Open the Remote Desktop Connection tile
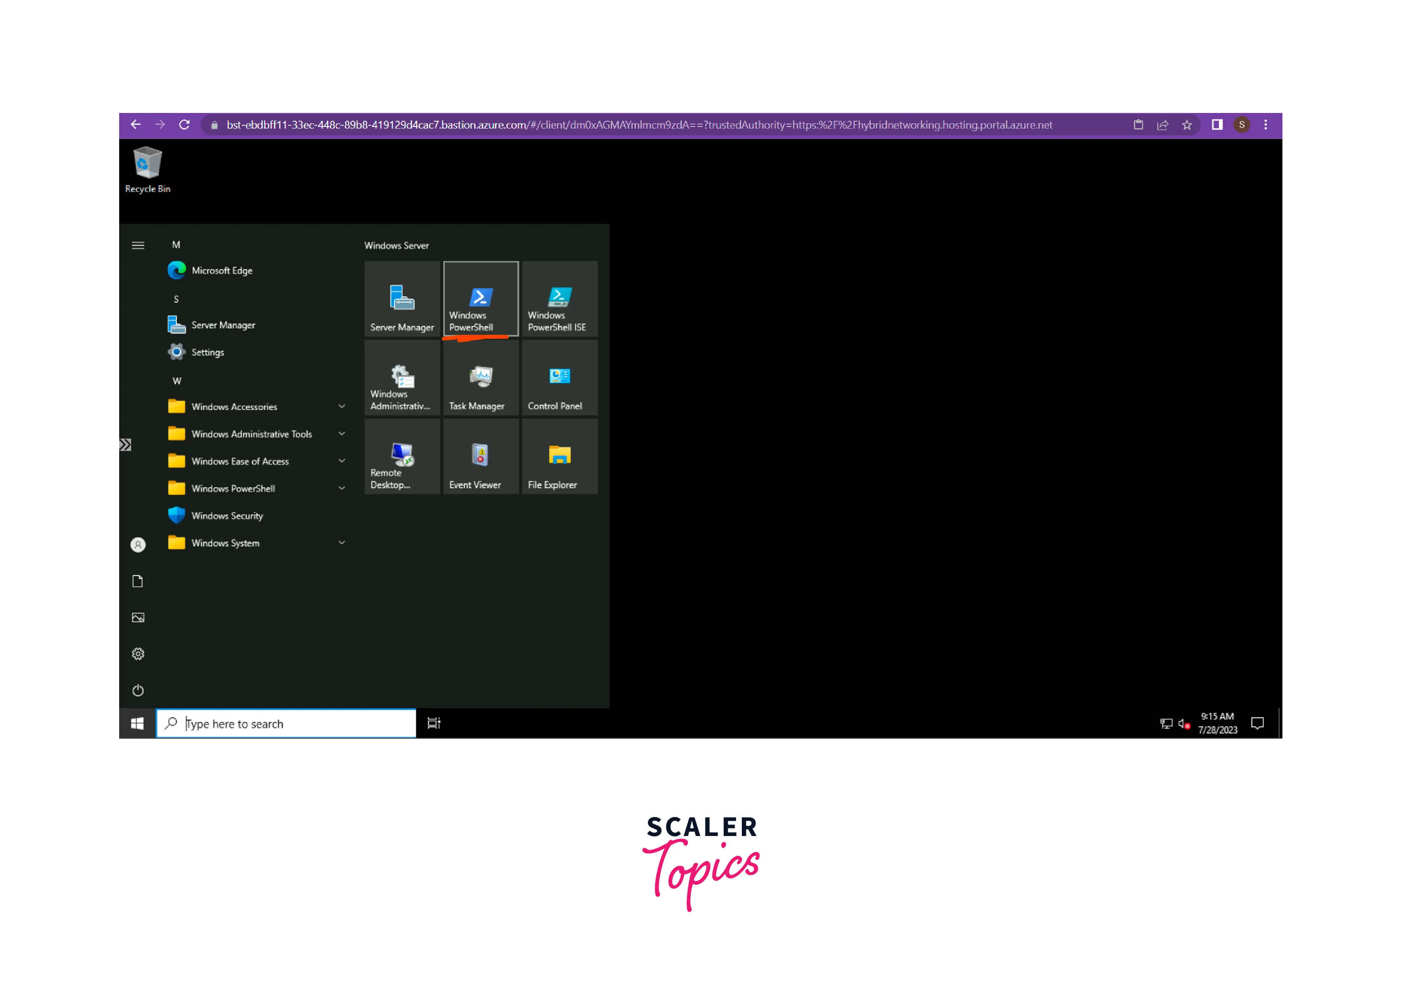Viewport: 1402px width, 991px height. (x=402, y=456)
